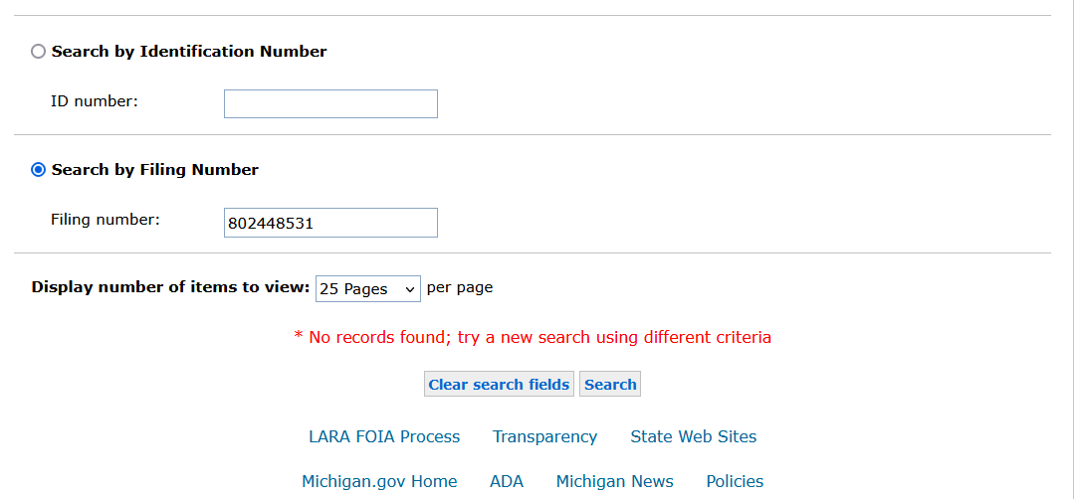Click the 'Search by Filing Number' label text

point(155,170)
